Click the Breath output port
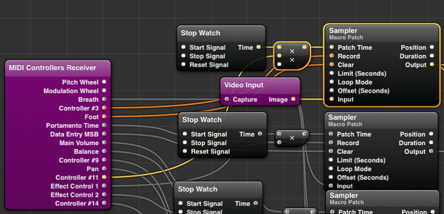 (104, 99)
